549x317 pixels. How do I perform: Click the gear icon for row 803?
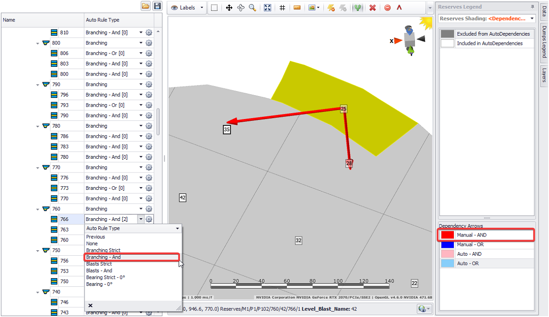[149, 64]
